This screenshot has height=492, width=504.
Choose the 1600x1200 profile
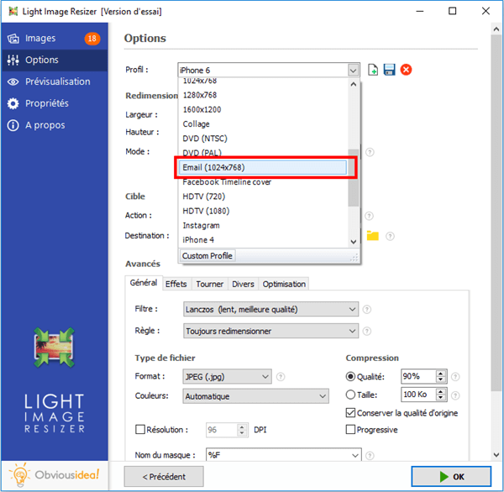(x=263, y=110)
